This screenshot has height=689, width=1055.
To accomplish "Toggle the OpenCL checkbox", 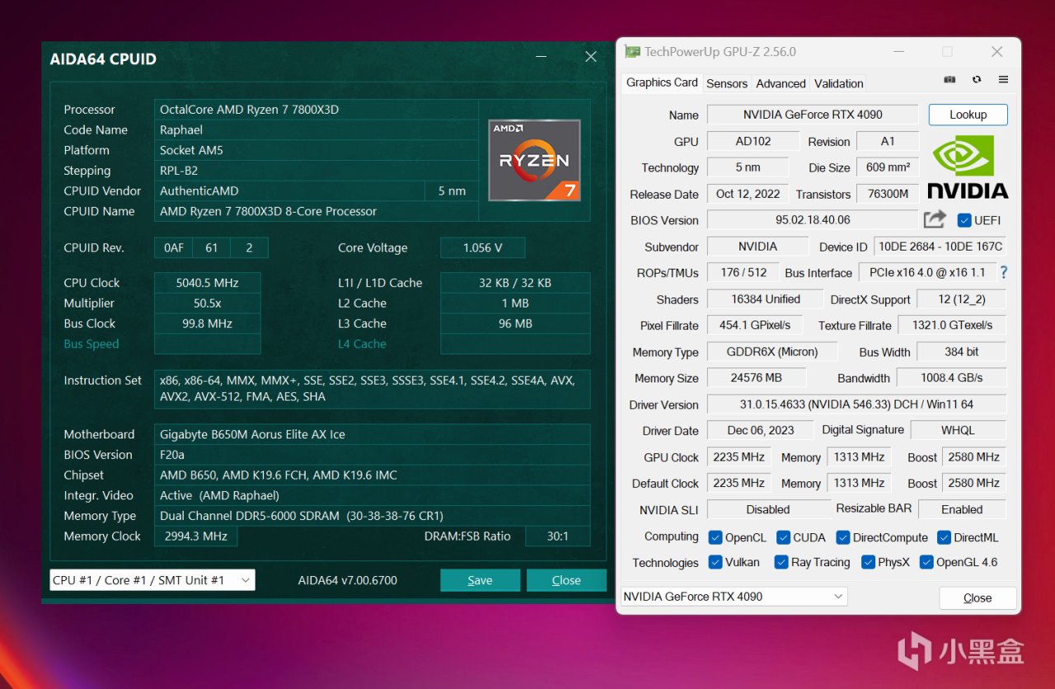I will (x=715, y=537).
